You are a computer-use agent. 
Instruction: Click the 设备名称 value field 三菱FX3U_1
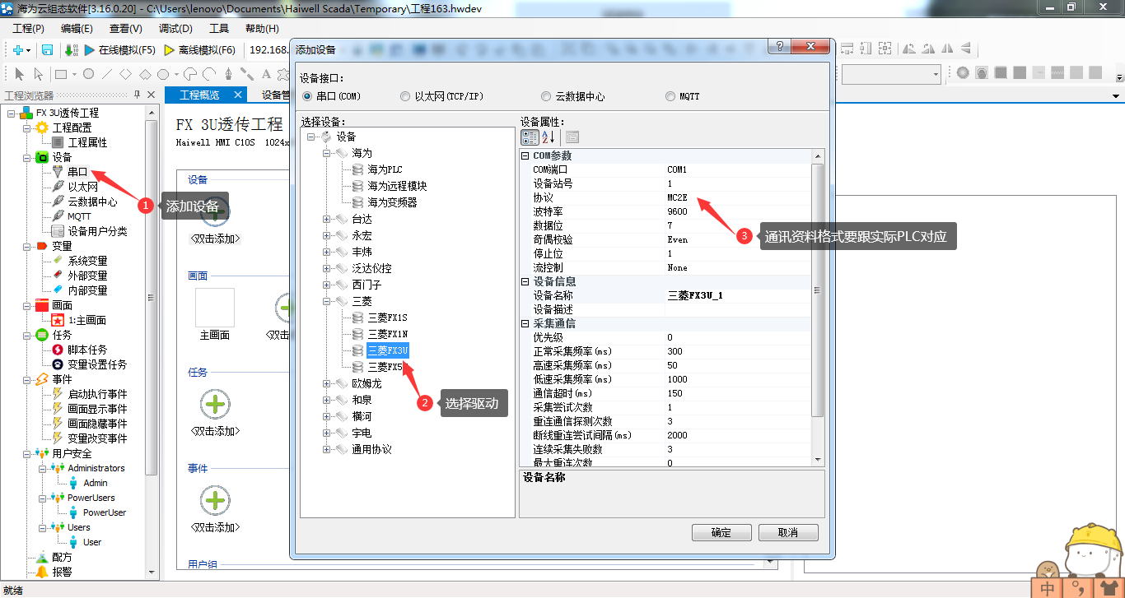click(x=738, y=295)
